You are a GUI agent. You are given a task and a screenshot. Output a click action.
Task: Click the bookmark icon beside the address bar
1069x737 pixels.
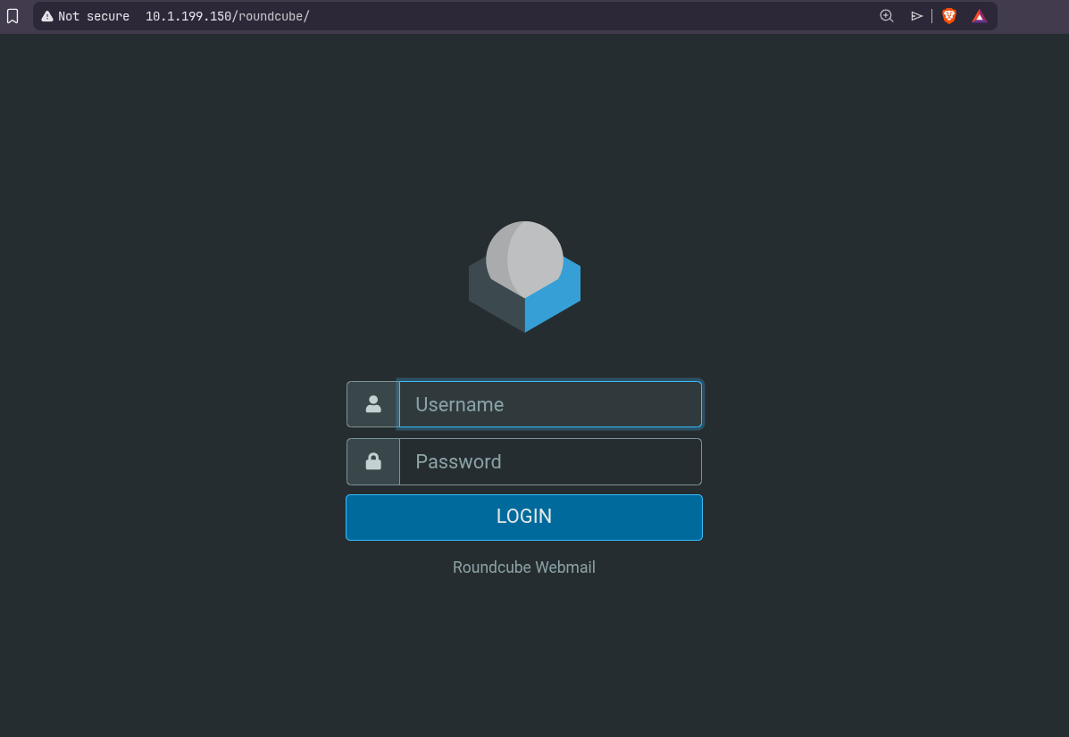click(13, 16)
